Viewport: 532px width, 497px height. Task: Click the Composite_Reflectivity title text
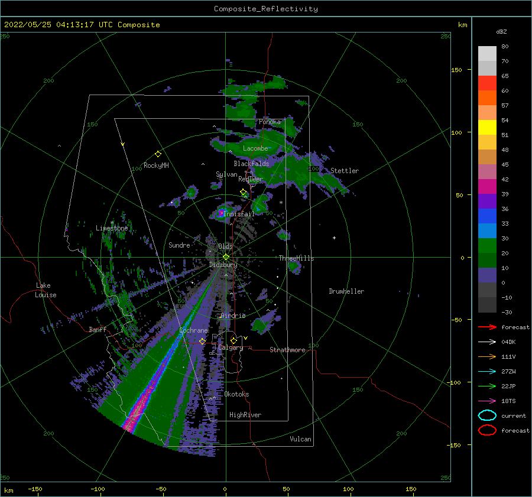[265, 9]
